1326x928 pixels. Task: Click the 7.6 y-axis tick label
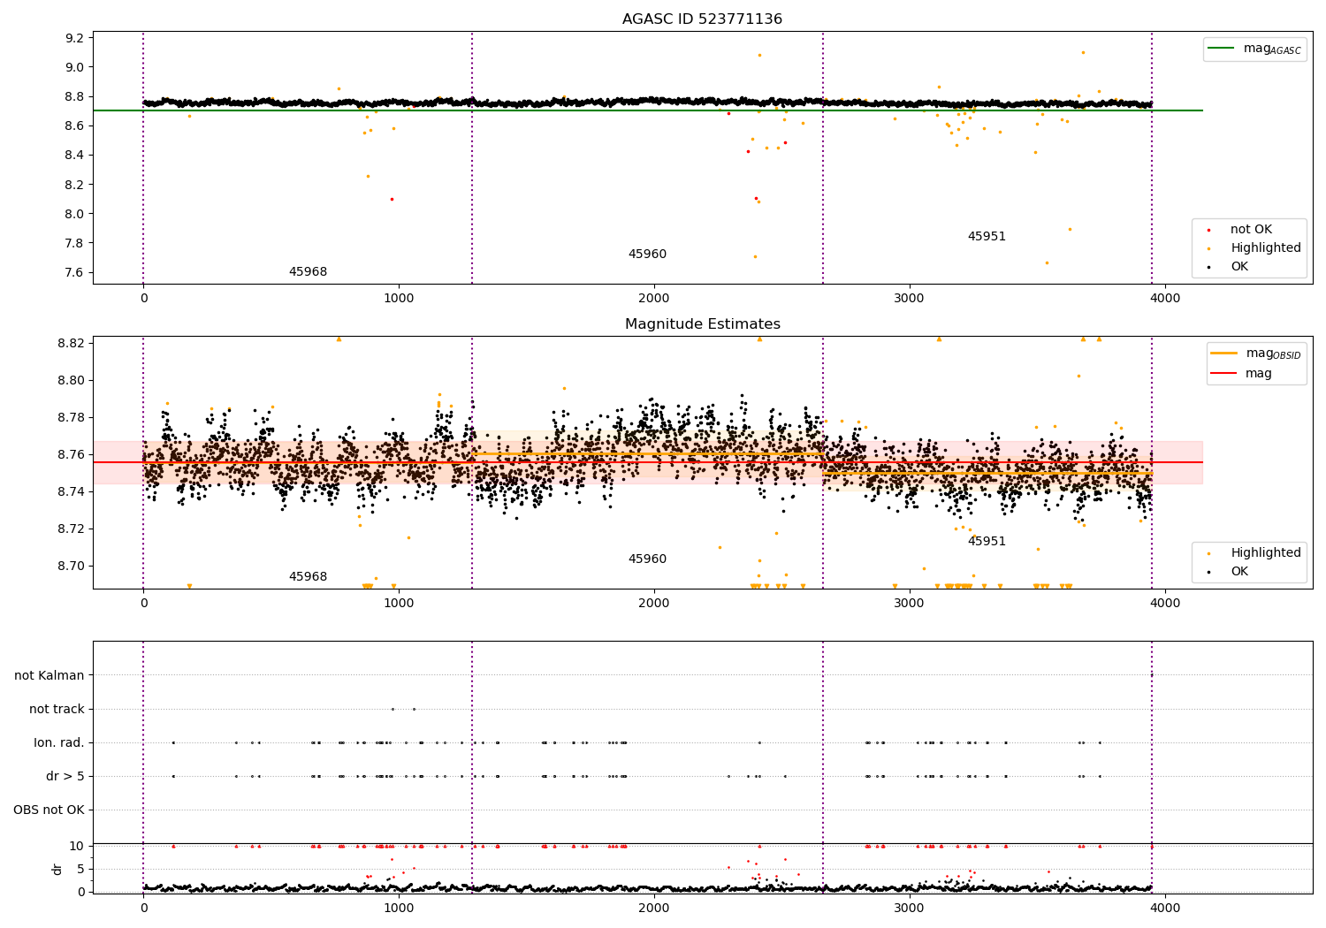point(75,272)
